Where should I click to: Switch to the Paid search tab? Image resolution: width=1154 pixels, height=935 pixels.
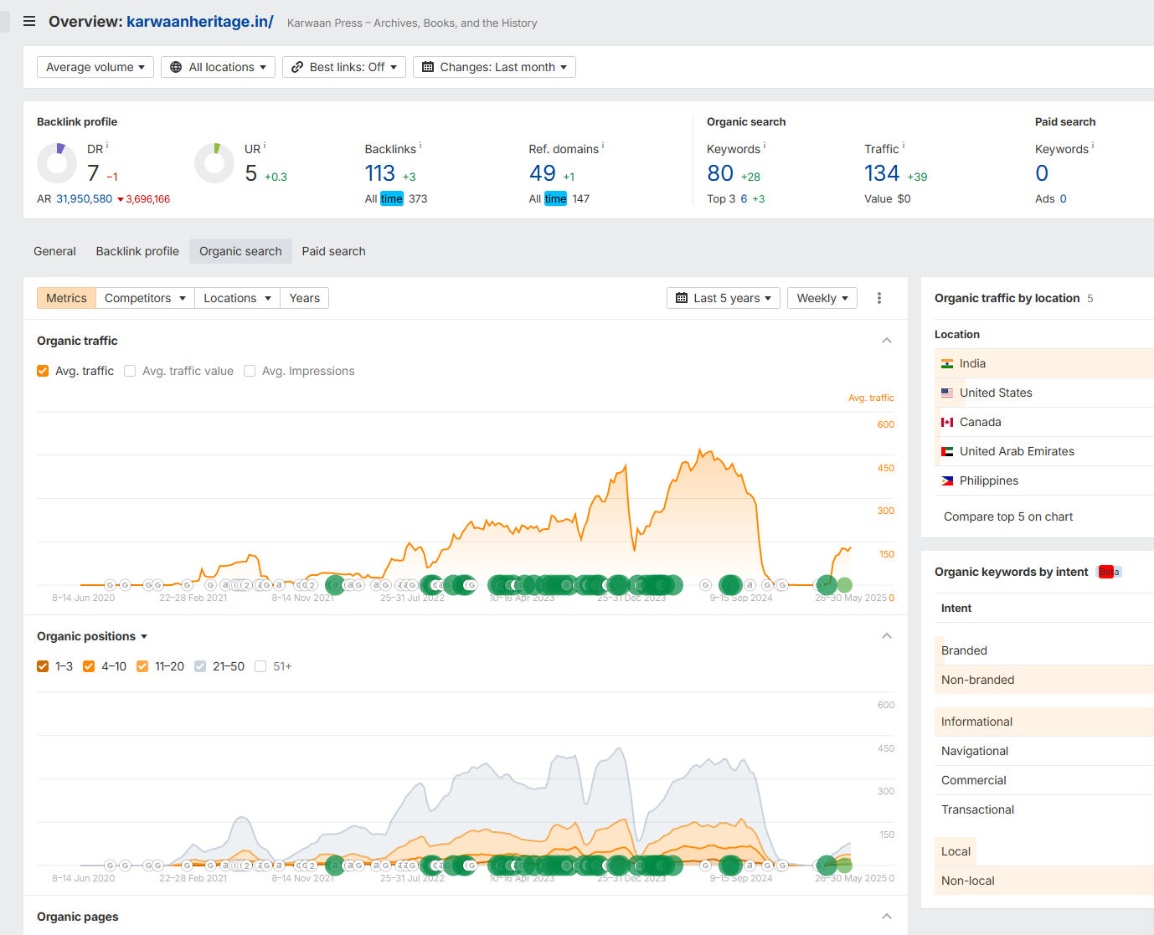(x=333, y=251)
